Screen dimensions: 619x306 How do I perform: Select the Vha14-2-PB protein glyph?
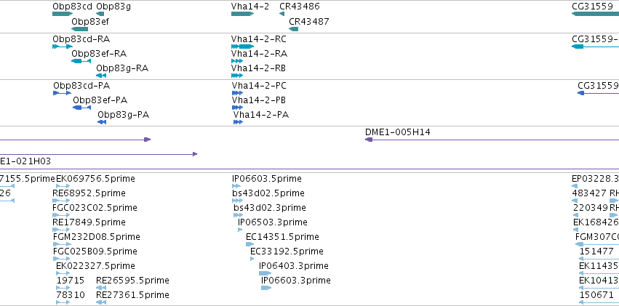(x=237, y=108)
